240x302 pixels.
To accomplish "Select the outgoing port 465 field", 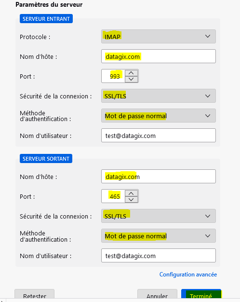I will [x=113, y=196].
